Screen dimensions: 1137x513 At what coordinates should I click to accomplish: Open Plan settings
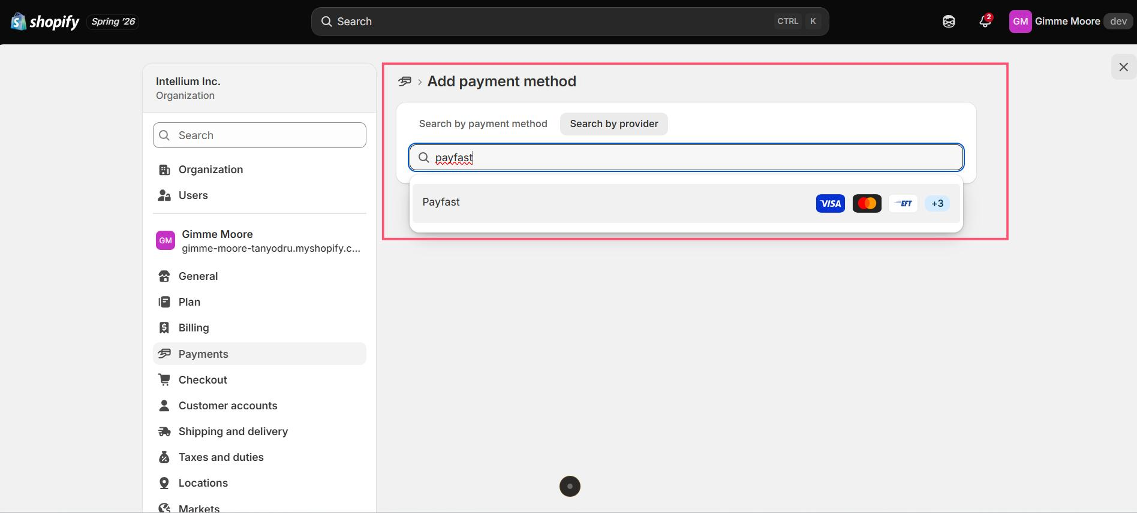click(x=259, y=302)
